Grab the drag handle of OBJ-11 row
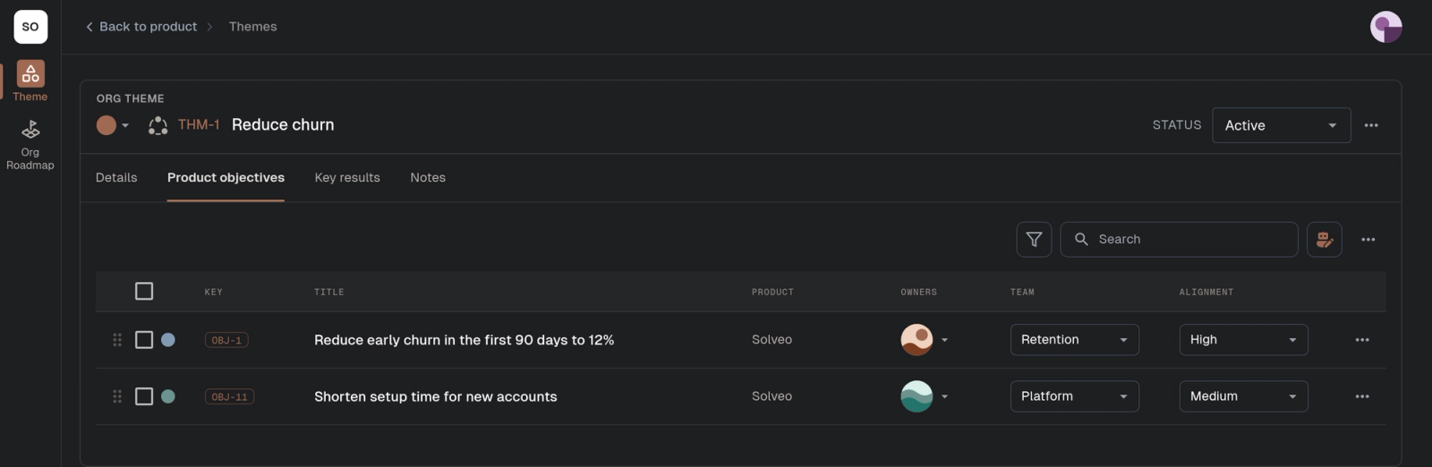1432x467 pixels. point(117,396)
